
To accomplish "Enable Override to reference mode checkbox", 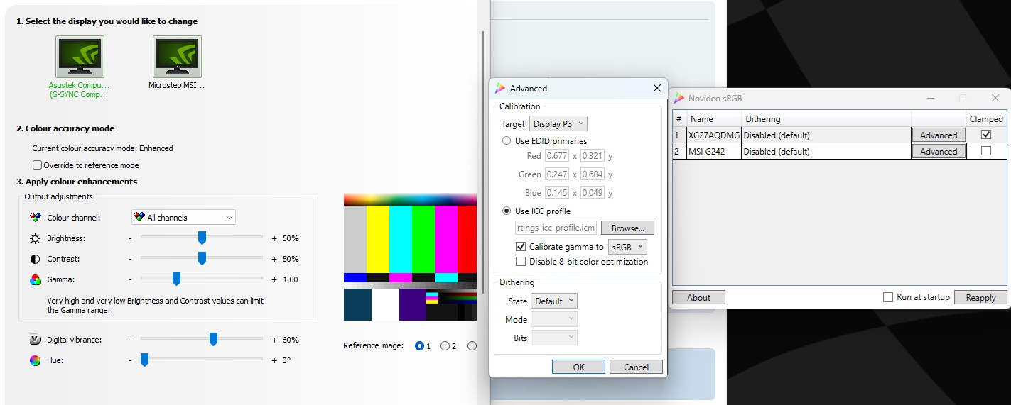I will click(x=38, y=165).
